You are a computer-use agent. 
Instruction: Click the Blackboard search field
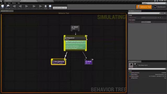[147, 69]
